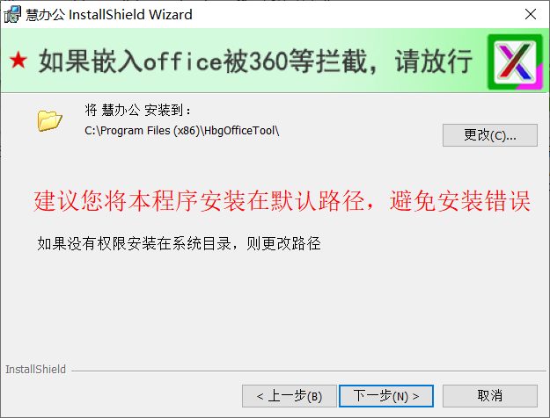Click the C:\Program Files (x86)\HbgOfficeTool\ path text
Screen dimensions: 550x418
(181, 131)
